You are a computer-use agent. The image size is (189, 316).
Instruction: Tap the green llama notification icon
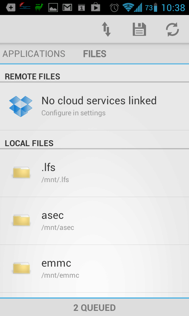tap(39, 8)
